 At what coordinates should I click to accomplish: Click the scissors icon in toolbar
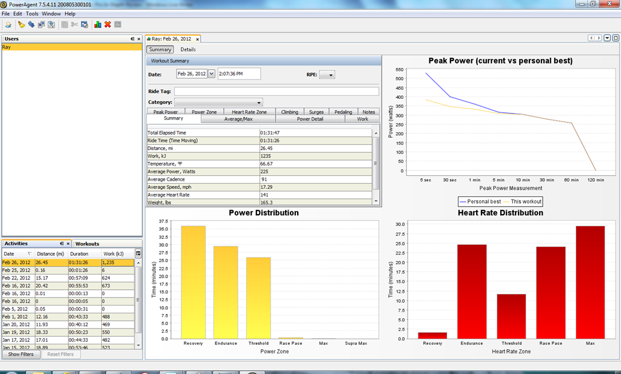pyautogui.click(x=75, y=24)
